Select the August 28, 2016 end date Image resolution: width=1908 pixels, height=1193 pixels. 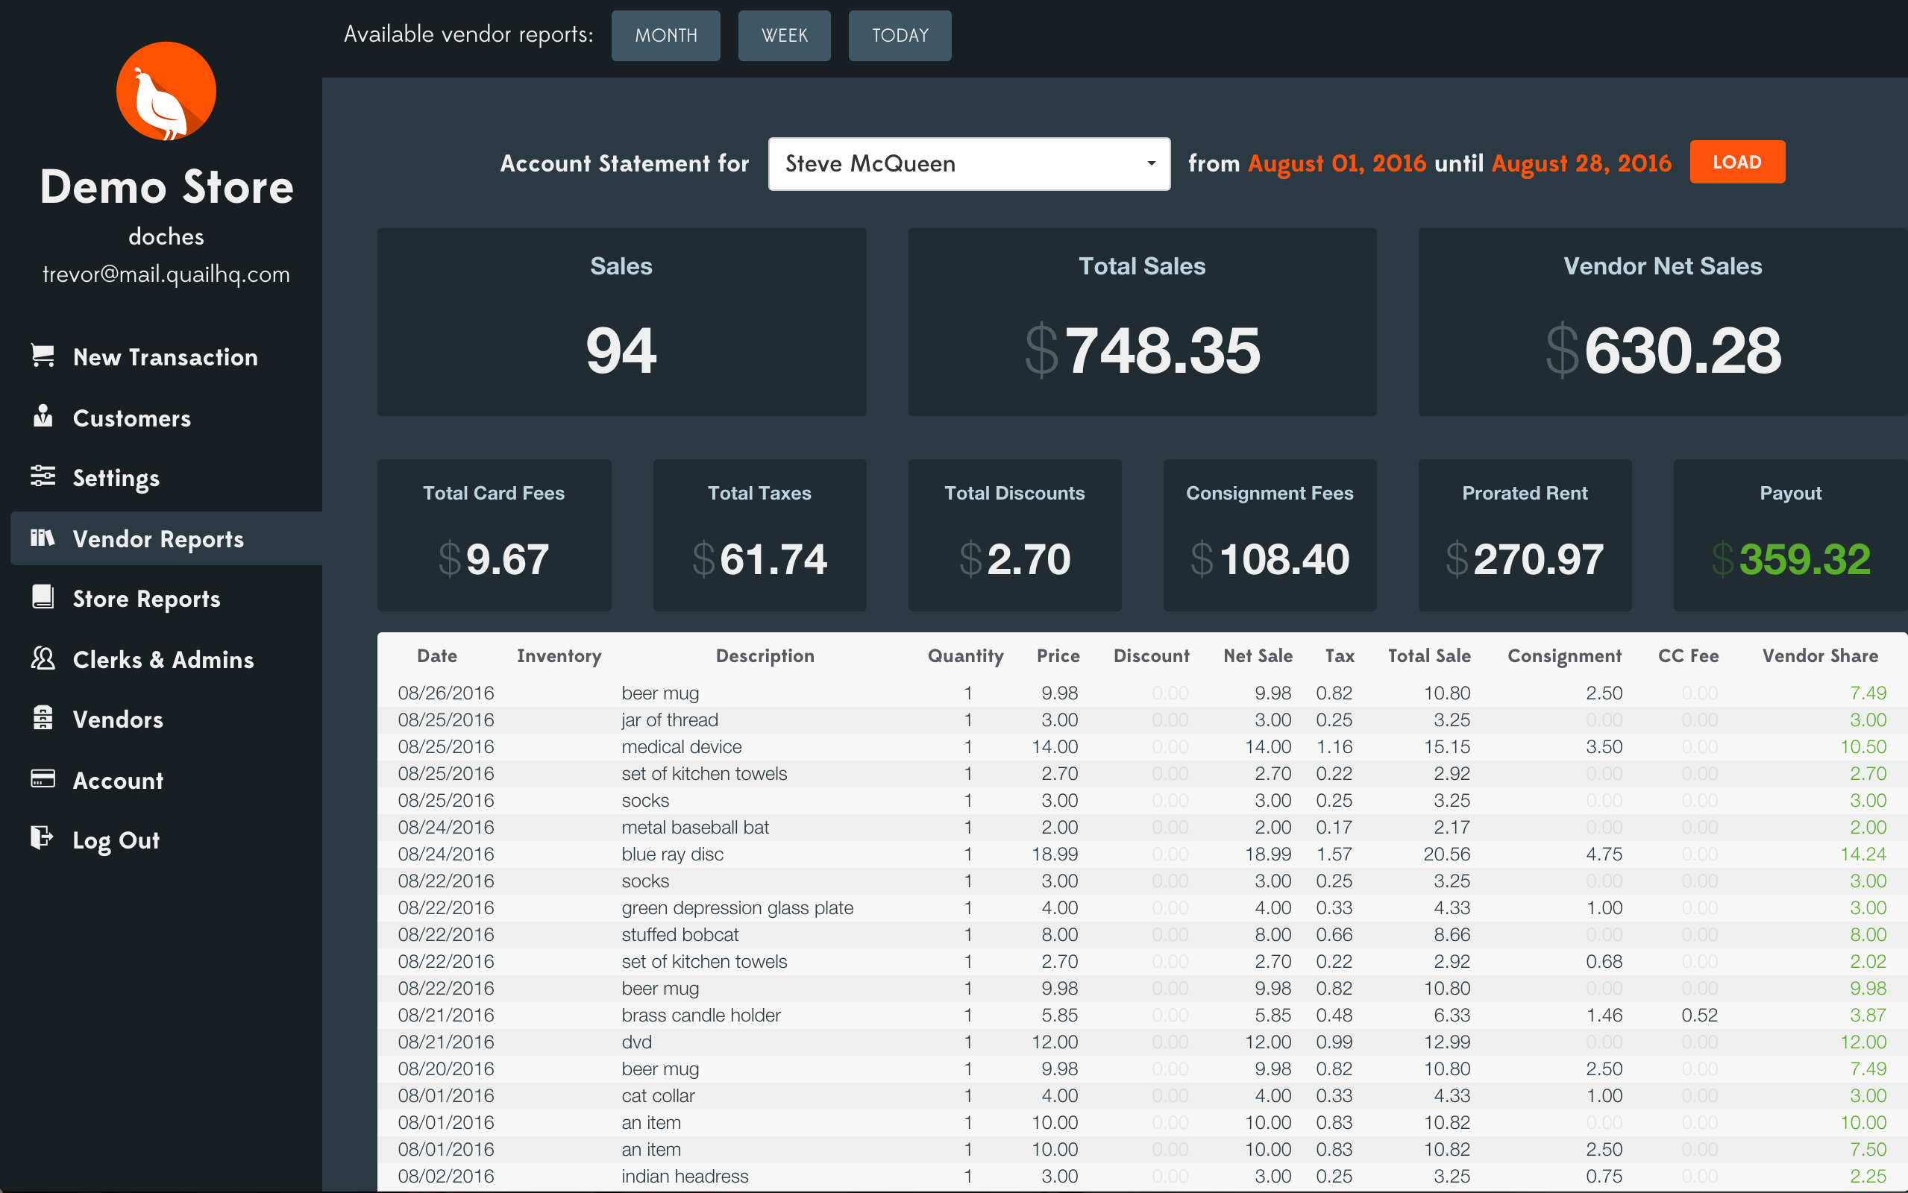tap(1581, 163)
